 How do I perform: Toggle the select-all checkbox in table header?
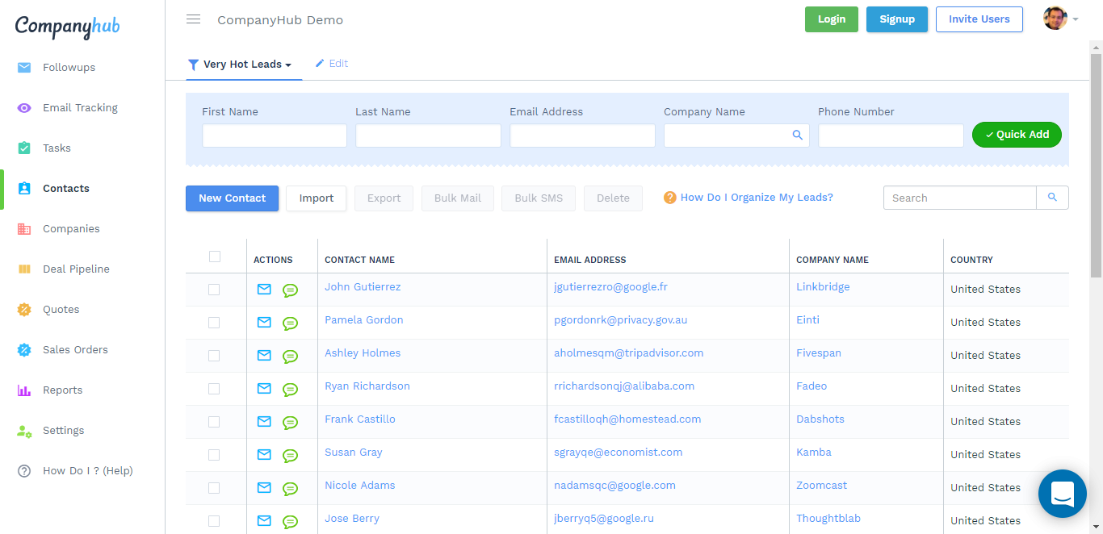214,257
